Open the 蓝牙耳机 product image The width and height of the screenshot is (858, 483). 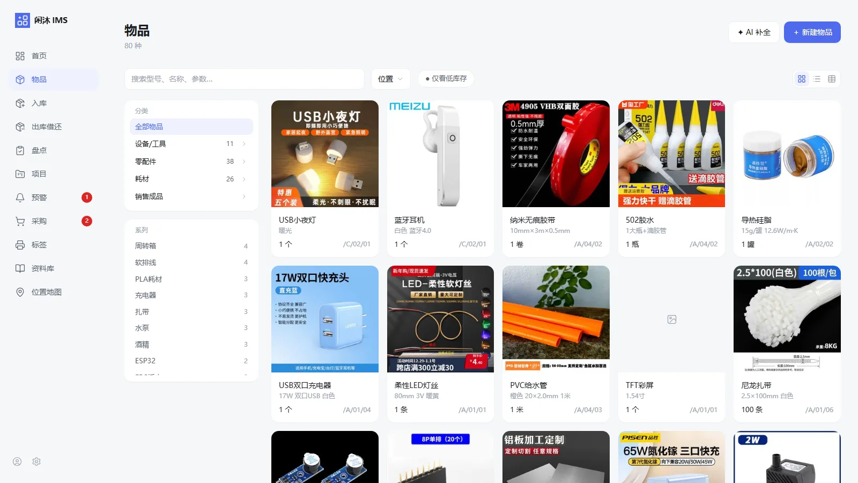[441, 153]
